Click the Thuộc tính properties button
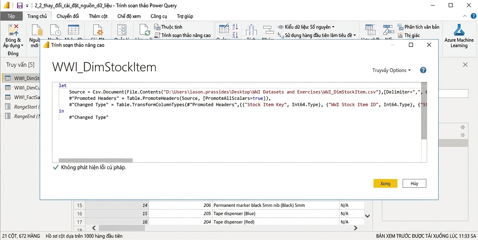Screen dimensions: 478x240 pyautogui.click(x=168, y=27)
